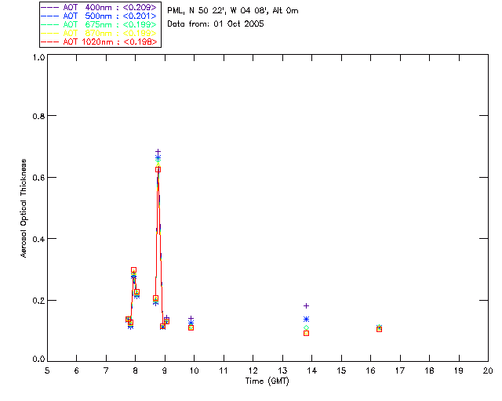502x401 pixels.
Task: Click the x-axis tick label 19
Action: [x=459, y=370]
